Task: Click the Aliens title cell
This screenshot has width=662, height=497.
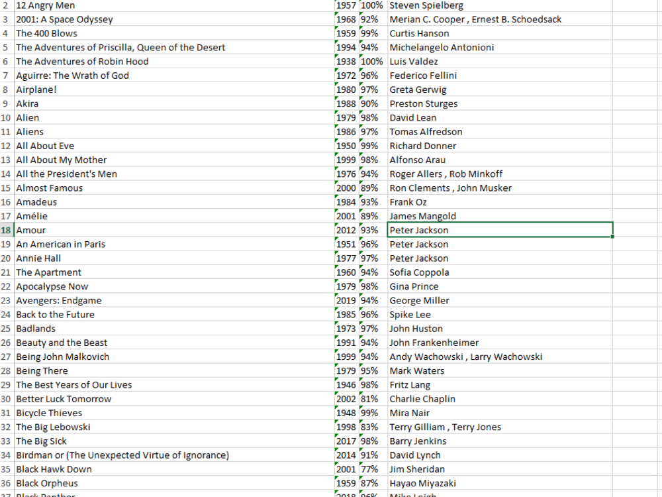Action: pyautogui.click(x=174, y=131)
